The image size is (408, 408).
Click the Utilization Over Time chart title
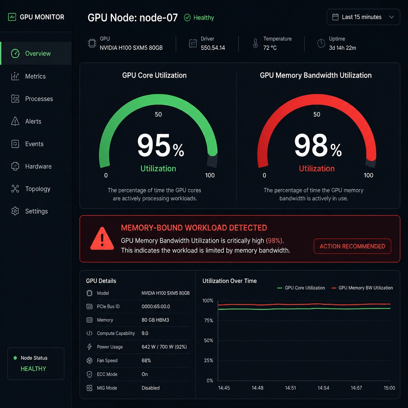point(229,281)
